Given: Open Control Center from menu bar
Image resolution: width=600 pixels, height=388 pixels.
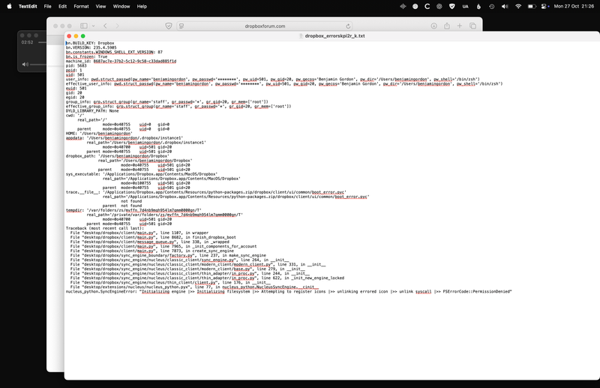Looking at the screenshot, I should point(545,6).
